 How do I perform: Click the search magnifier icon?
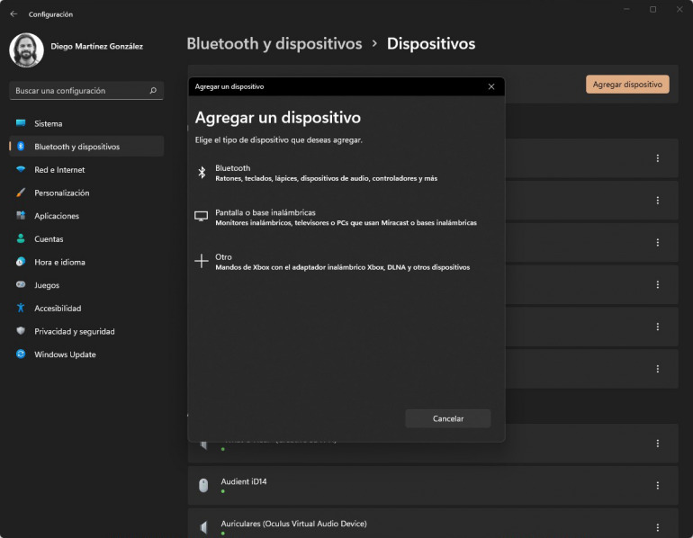click(x=153, y=91)
